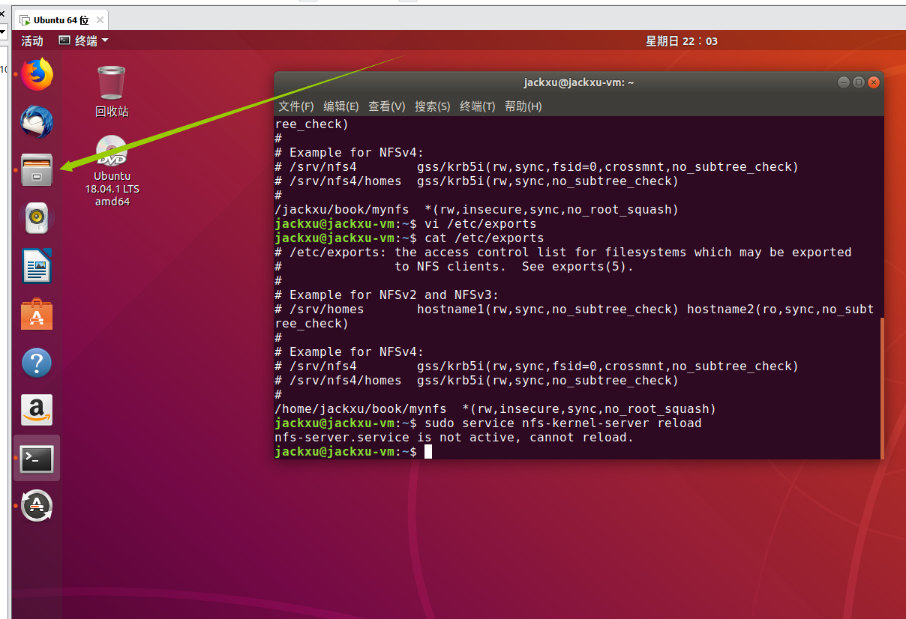Select the Trash (回收站) desktop icon
Screen dimensions: 906x619
point(112,91)
